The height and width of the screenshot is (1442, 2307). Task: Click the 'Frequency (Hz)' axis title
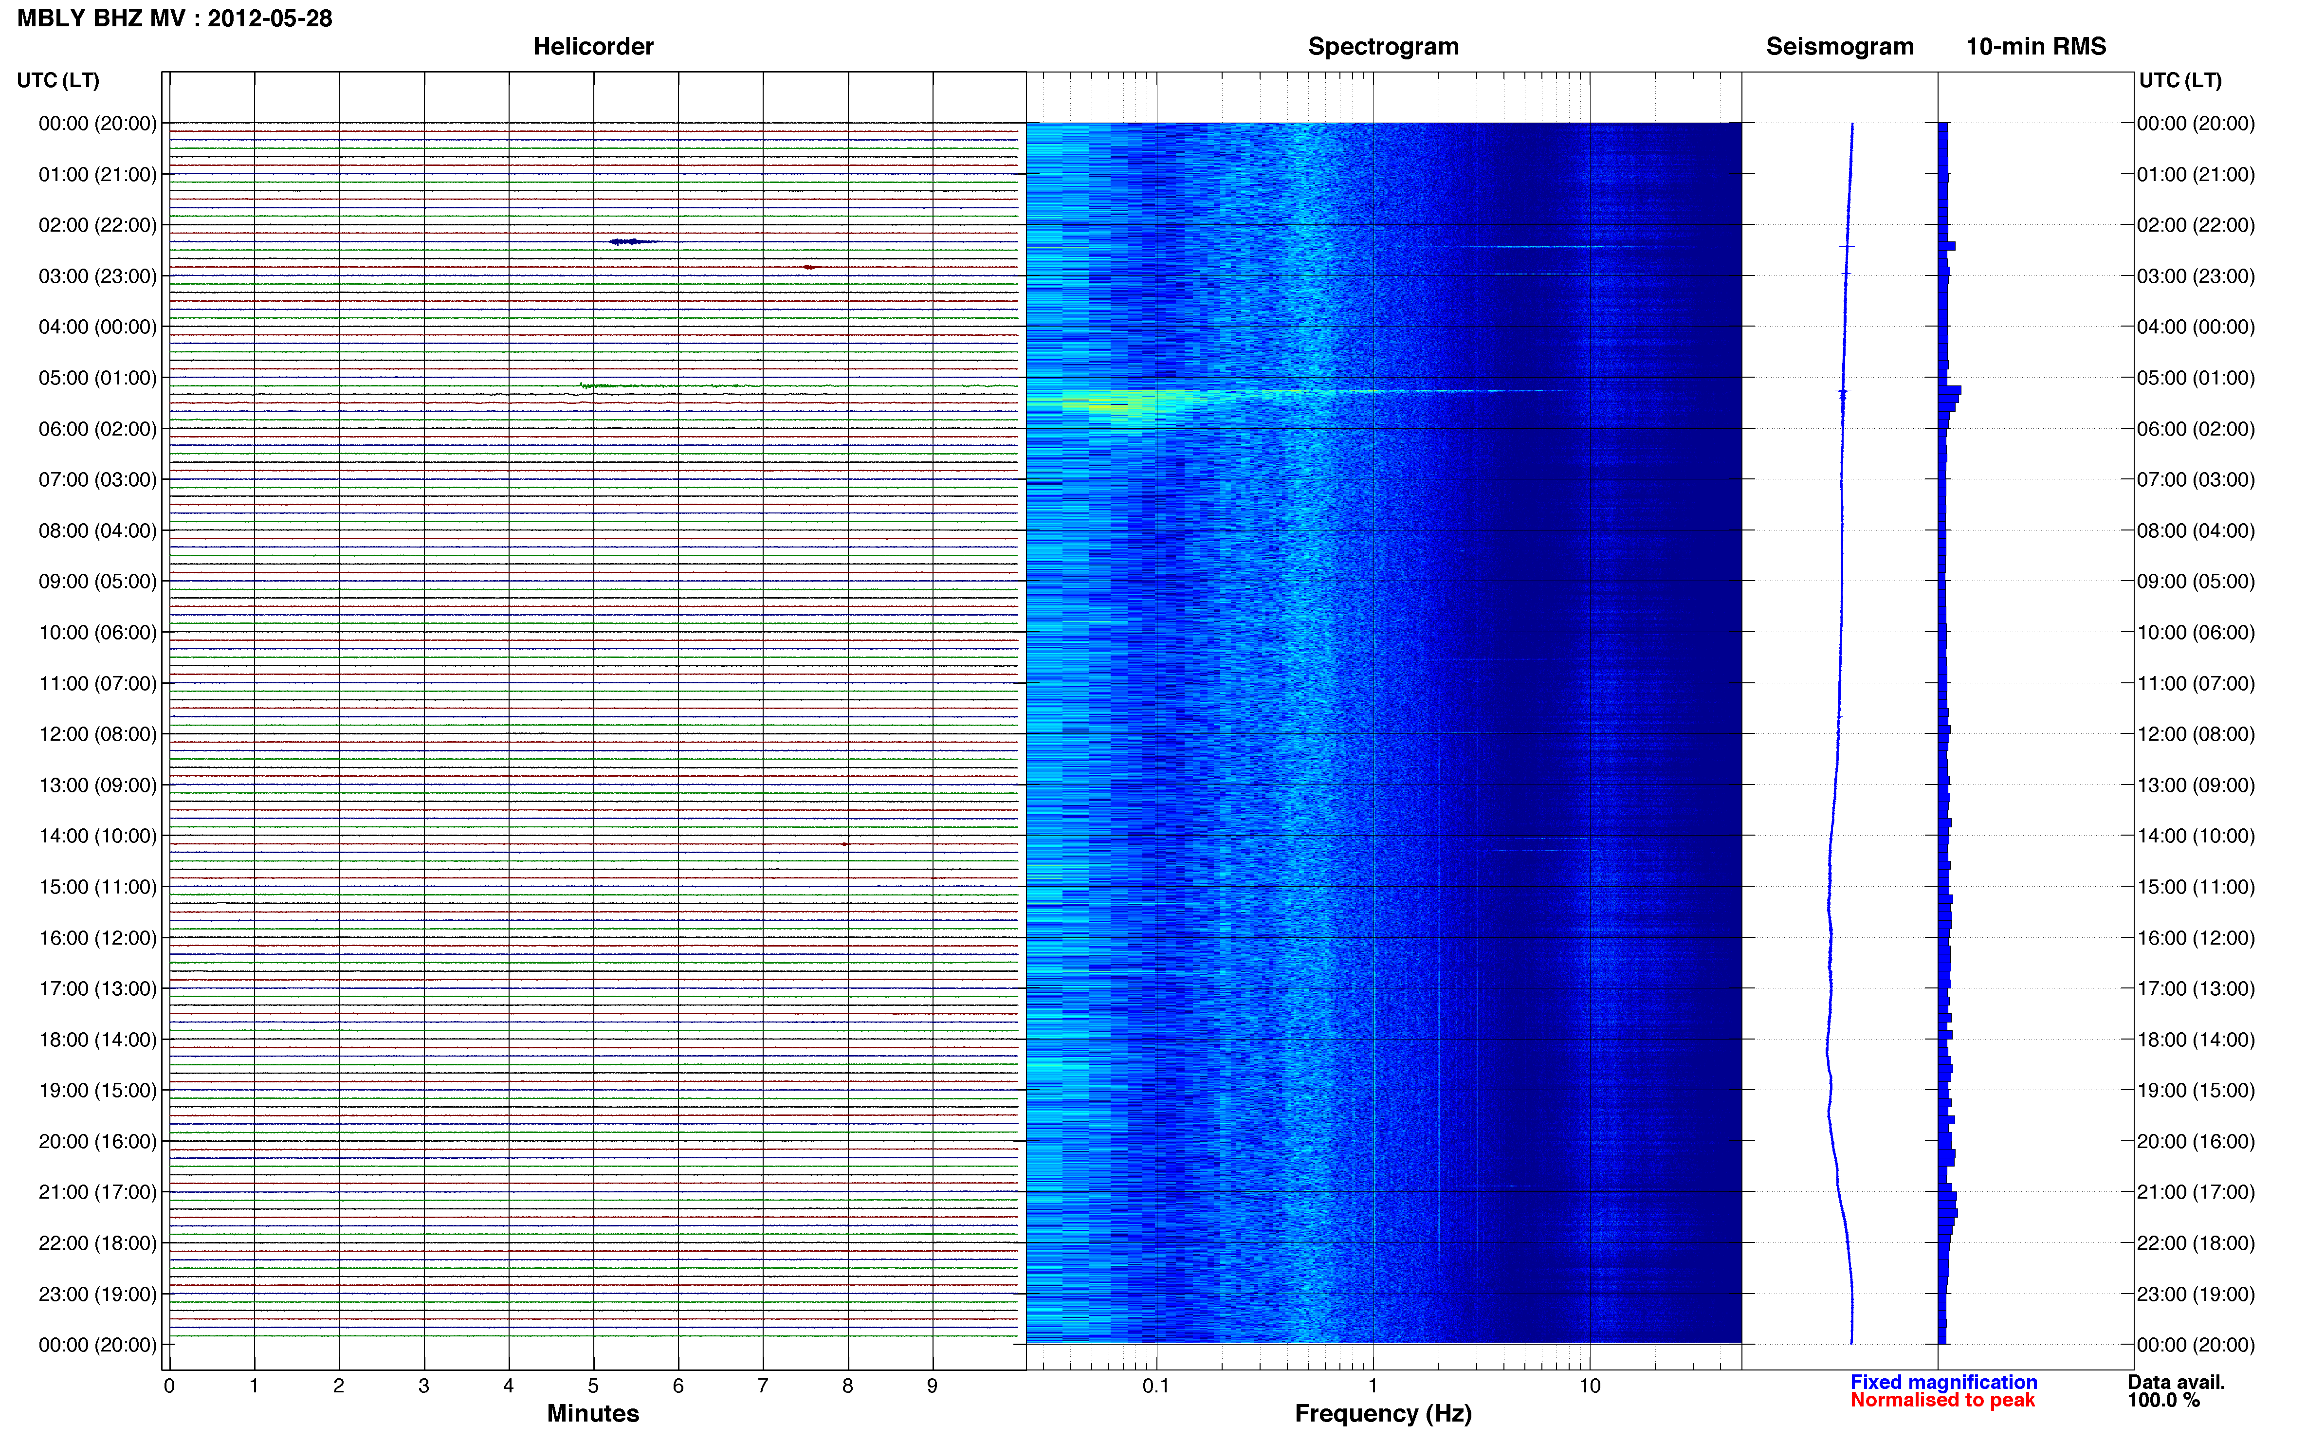[1383, 1413]
